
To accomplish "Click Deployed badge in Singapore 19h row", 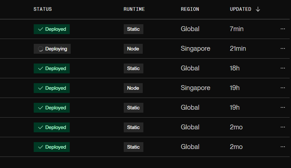I will (x=52, y=88).
